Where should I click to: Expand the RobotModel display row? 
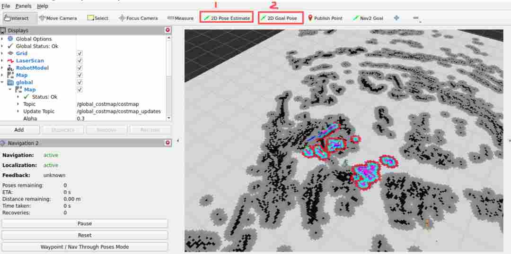(2, 68)
